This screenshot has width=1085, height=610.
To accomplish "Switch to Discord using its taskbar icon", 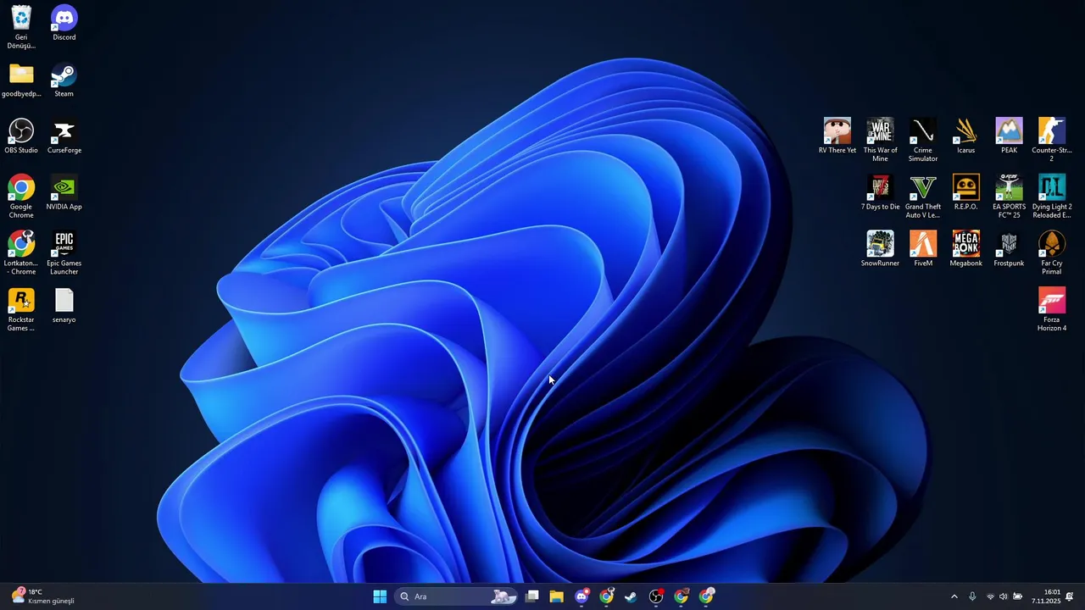I will (581, 596).
